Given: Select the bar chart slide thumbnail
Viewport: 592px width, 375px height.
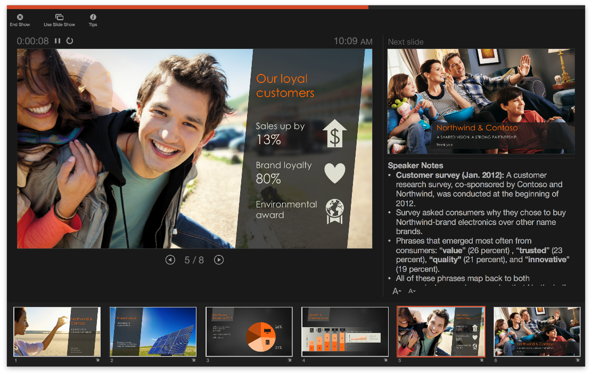Looking at the screenshot, I should click(x=345, y=331).
